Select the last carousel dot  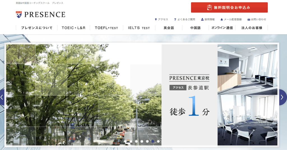click(x=158, y=141)
